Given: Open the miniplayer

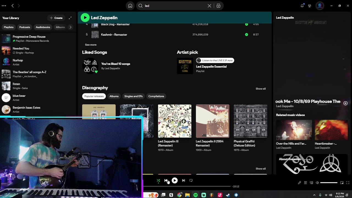Looking at the screenshot, I should coord(342,183).
